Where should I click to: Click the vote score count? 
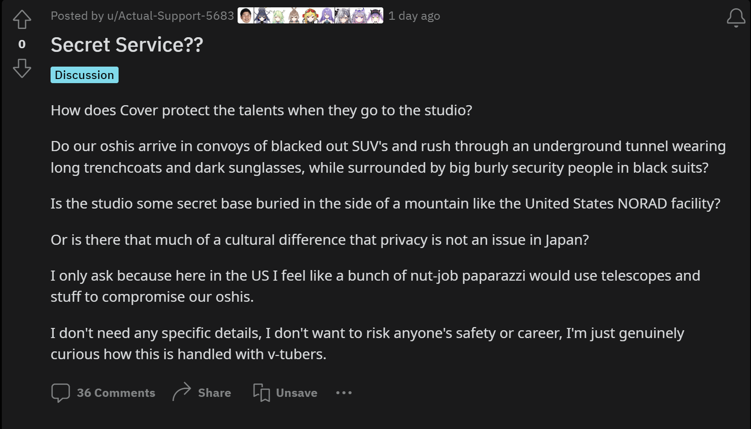click(22, 44)
